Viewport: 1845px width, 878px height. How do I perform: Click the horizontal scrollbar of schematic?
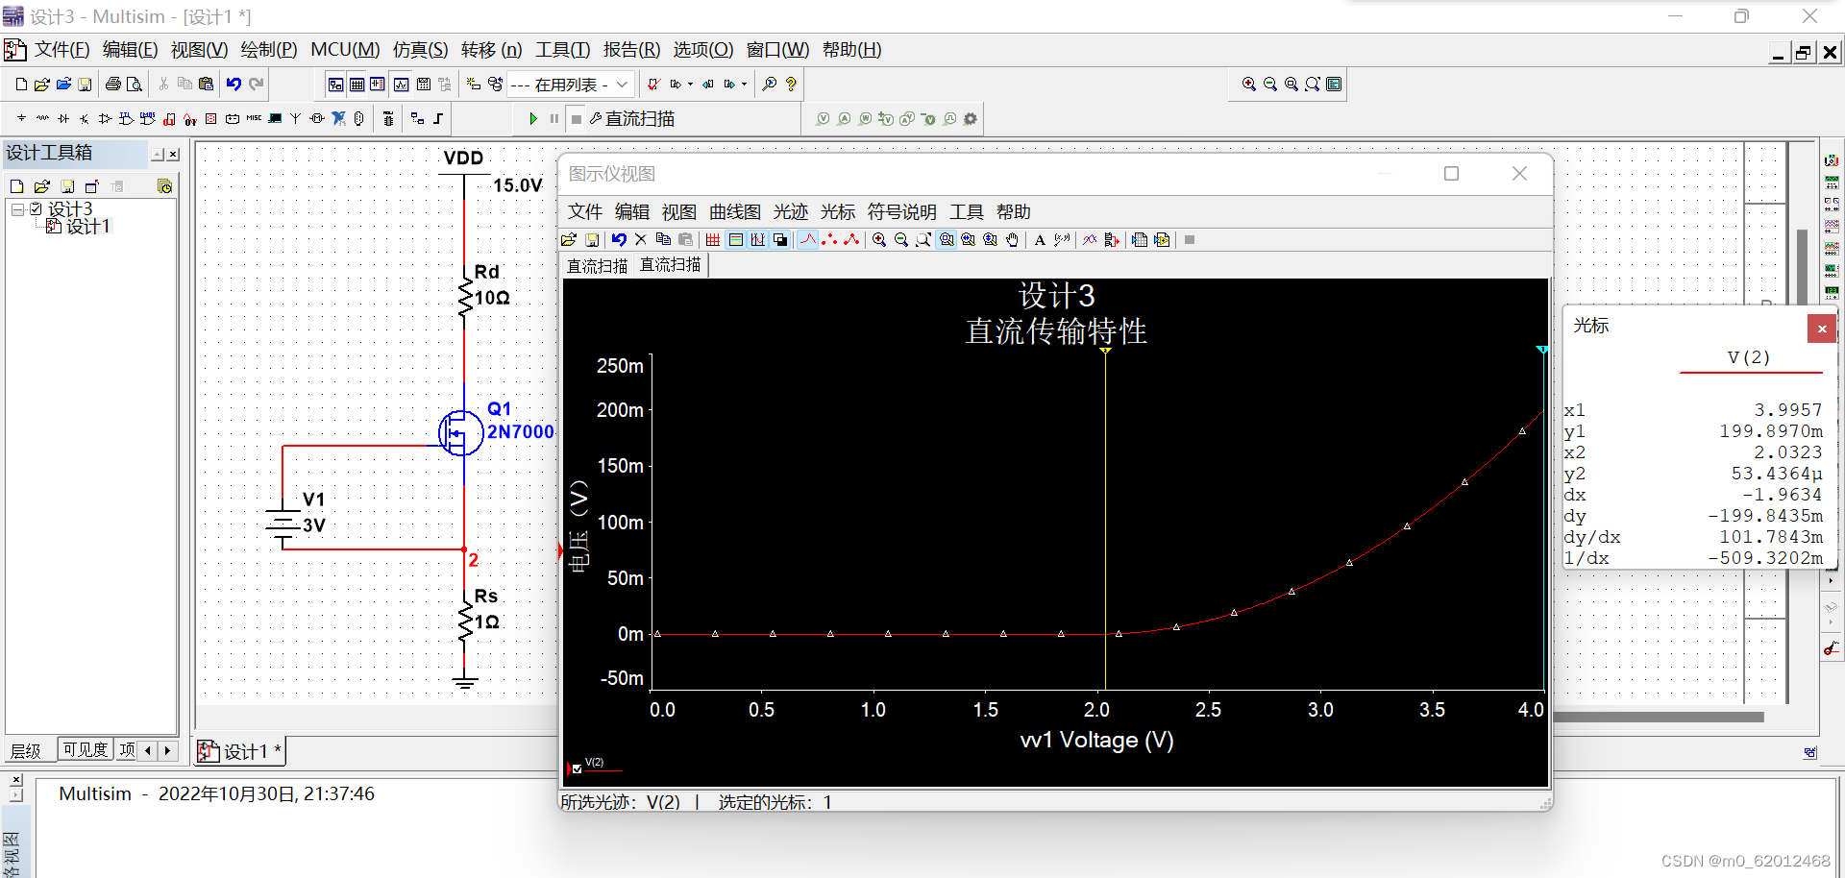(x=1659, y=717)
